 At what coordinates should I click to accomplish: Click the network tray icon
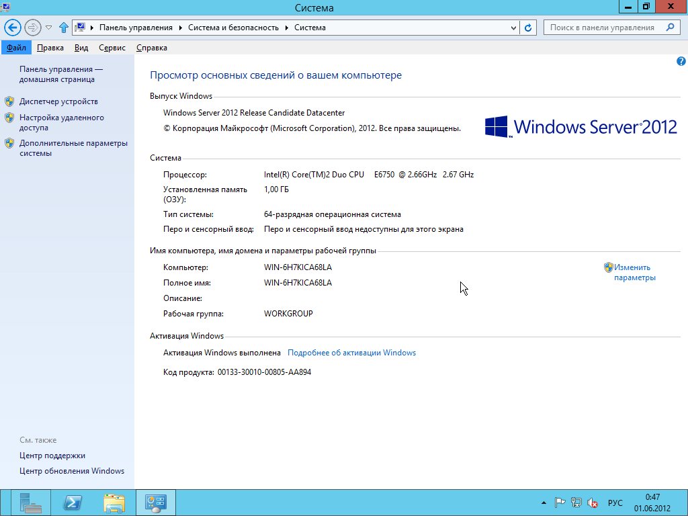pos(576,503)
